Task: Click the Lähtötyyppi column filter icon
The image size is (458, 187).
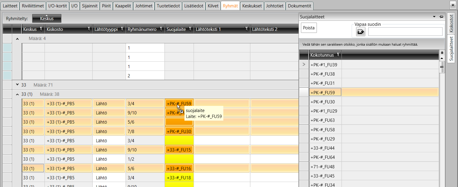Action: (122, 29)
